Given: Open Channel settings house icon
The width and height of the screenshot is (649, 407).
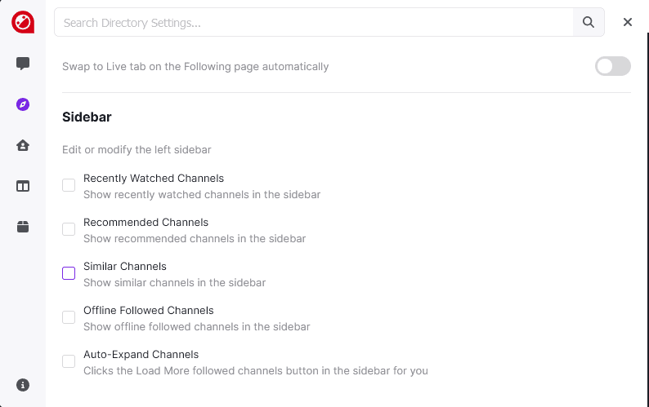Looking at the screenshot, I should coord(23,145).
